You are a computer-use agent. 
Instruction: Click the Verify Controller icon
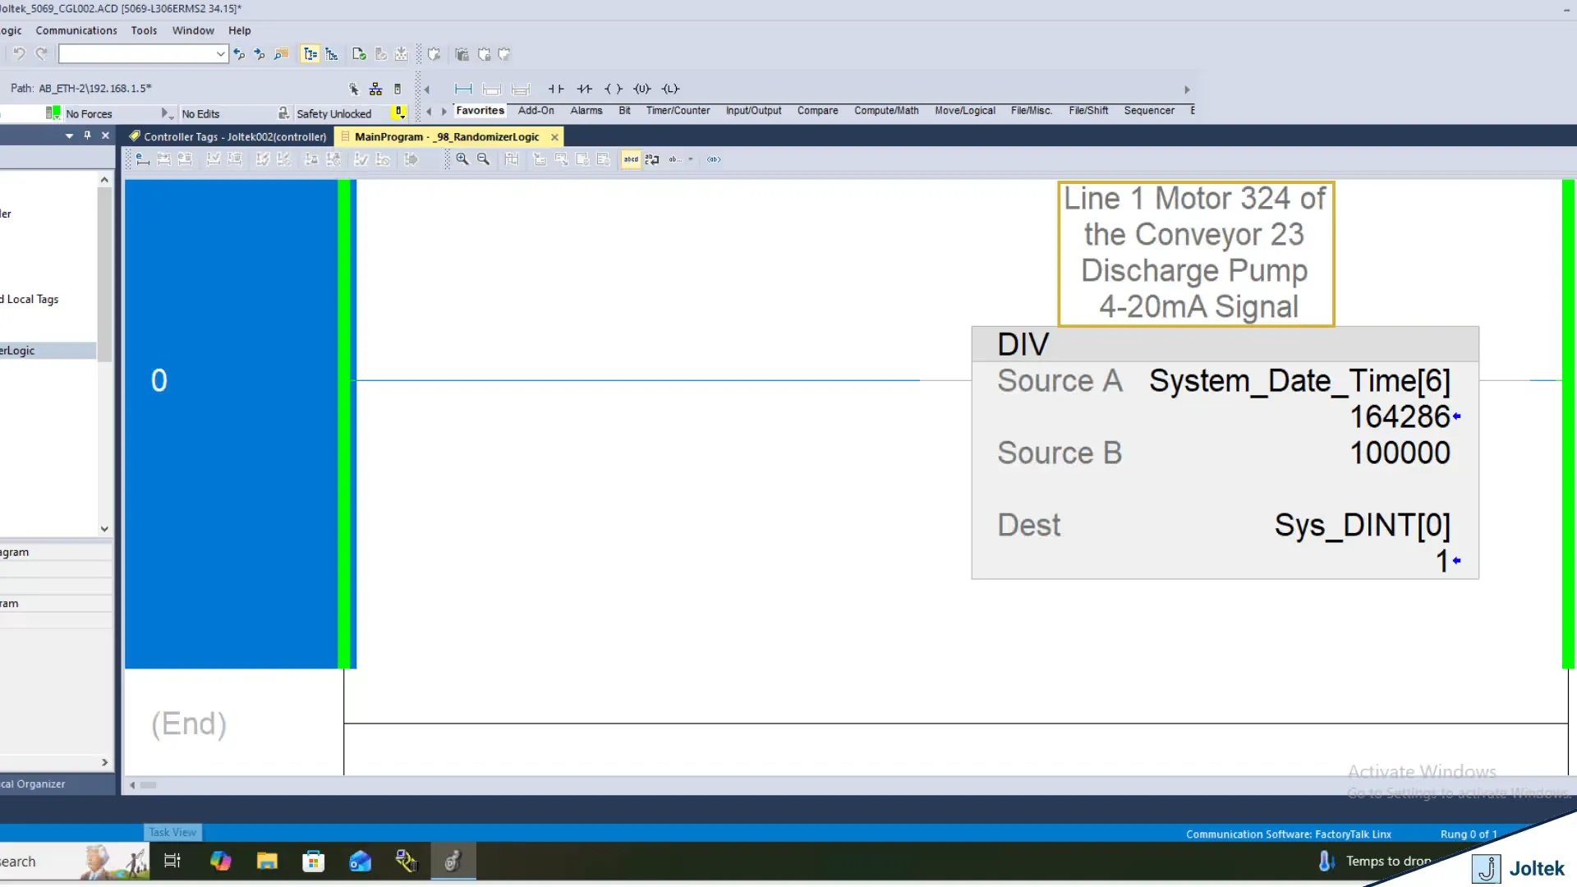(x=380, y=54)
